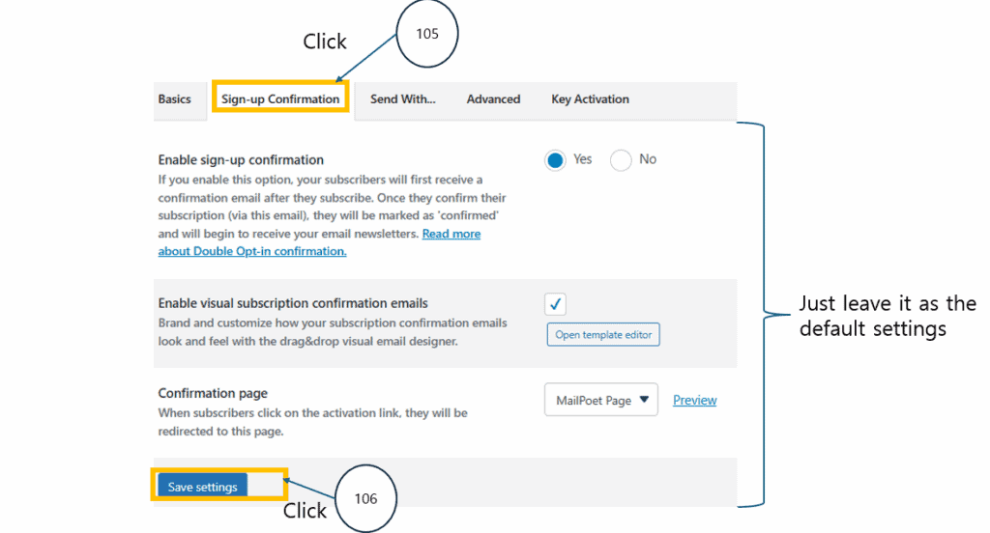
Task: Open the Key Activation tab
Action: pos(590,99)
